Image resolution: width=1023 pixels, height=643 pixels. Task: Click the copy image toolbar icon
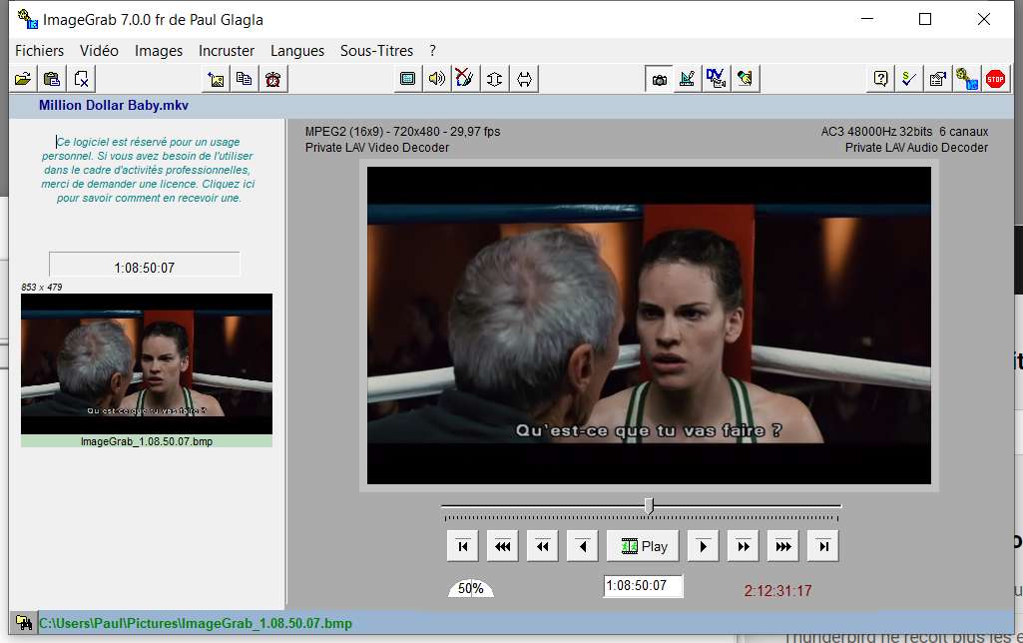[244, 79]
